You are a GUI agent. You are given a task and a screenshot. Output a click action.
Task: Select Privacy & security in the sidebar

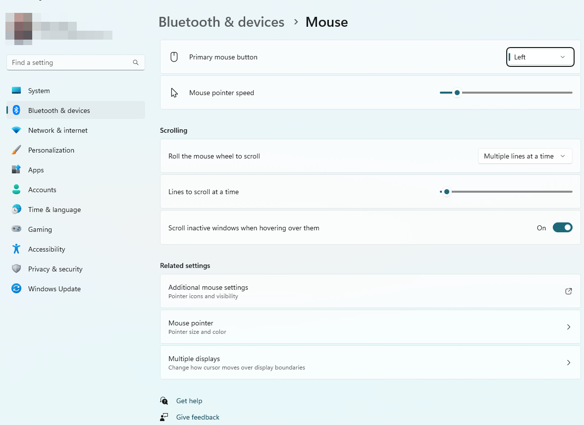pos(55,269)
